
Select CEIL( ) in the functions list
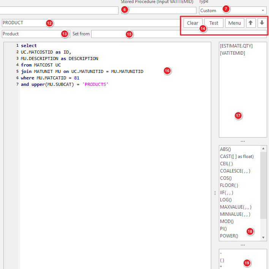(226, 164)
